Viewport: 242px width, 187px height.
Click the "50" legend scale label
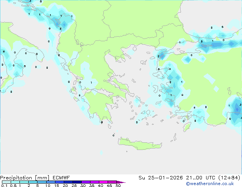(x=118, y=185)
